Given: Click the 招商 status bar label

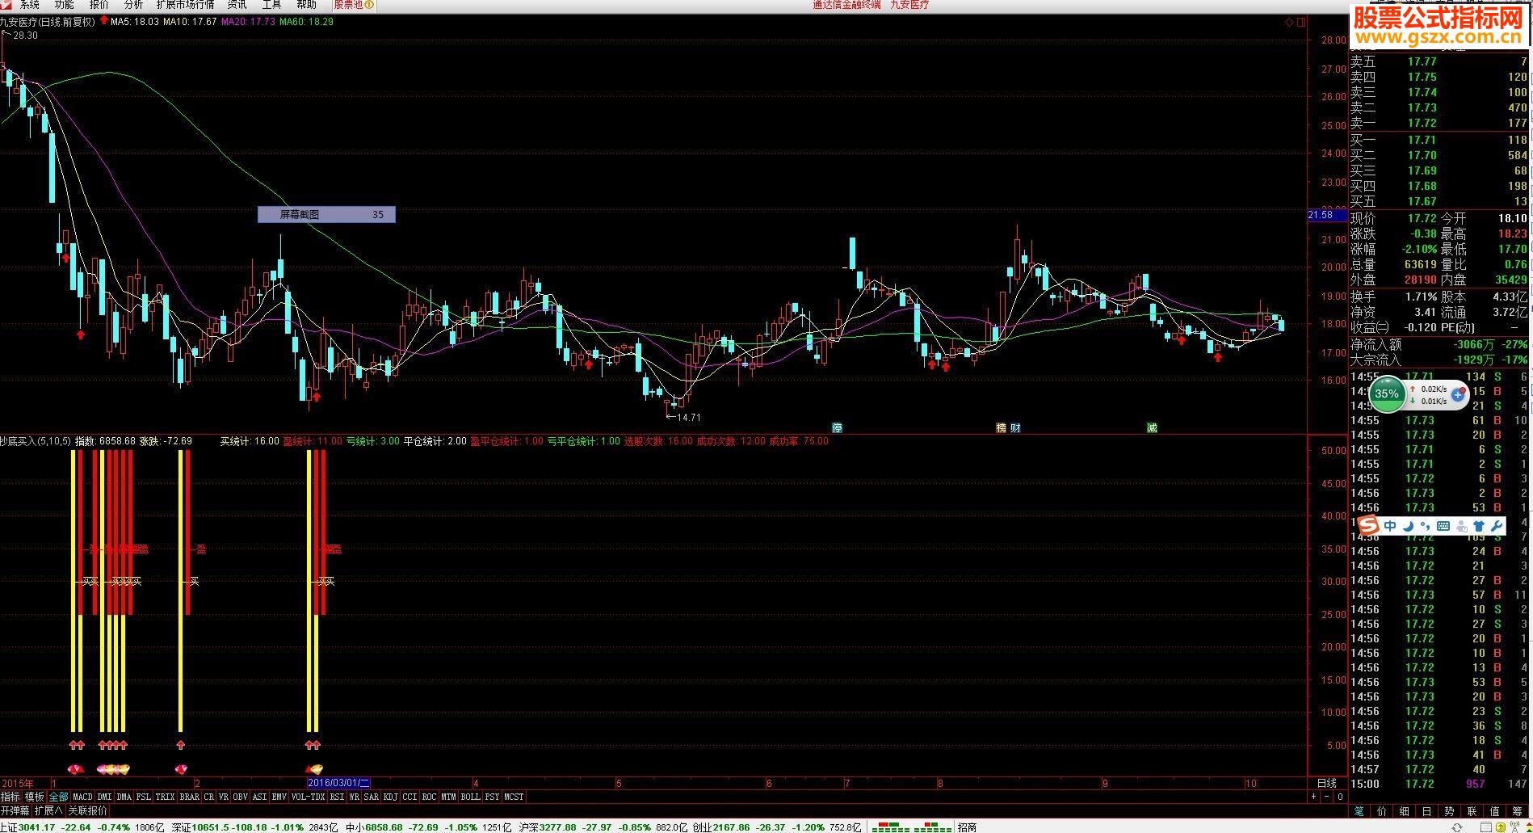Looking at the screenshot, I should point(967,827).
